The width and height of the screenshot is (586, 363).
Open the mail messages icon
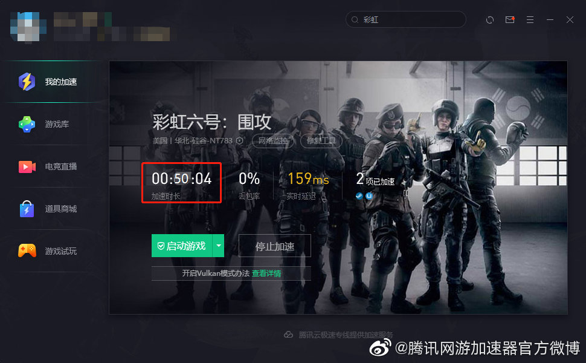coord(510,19)
